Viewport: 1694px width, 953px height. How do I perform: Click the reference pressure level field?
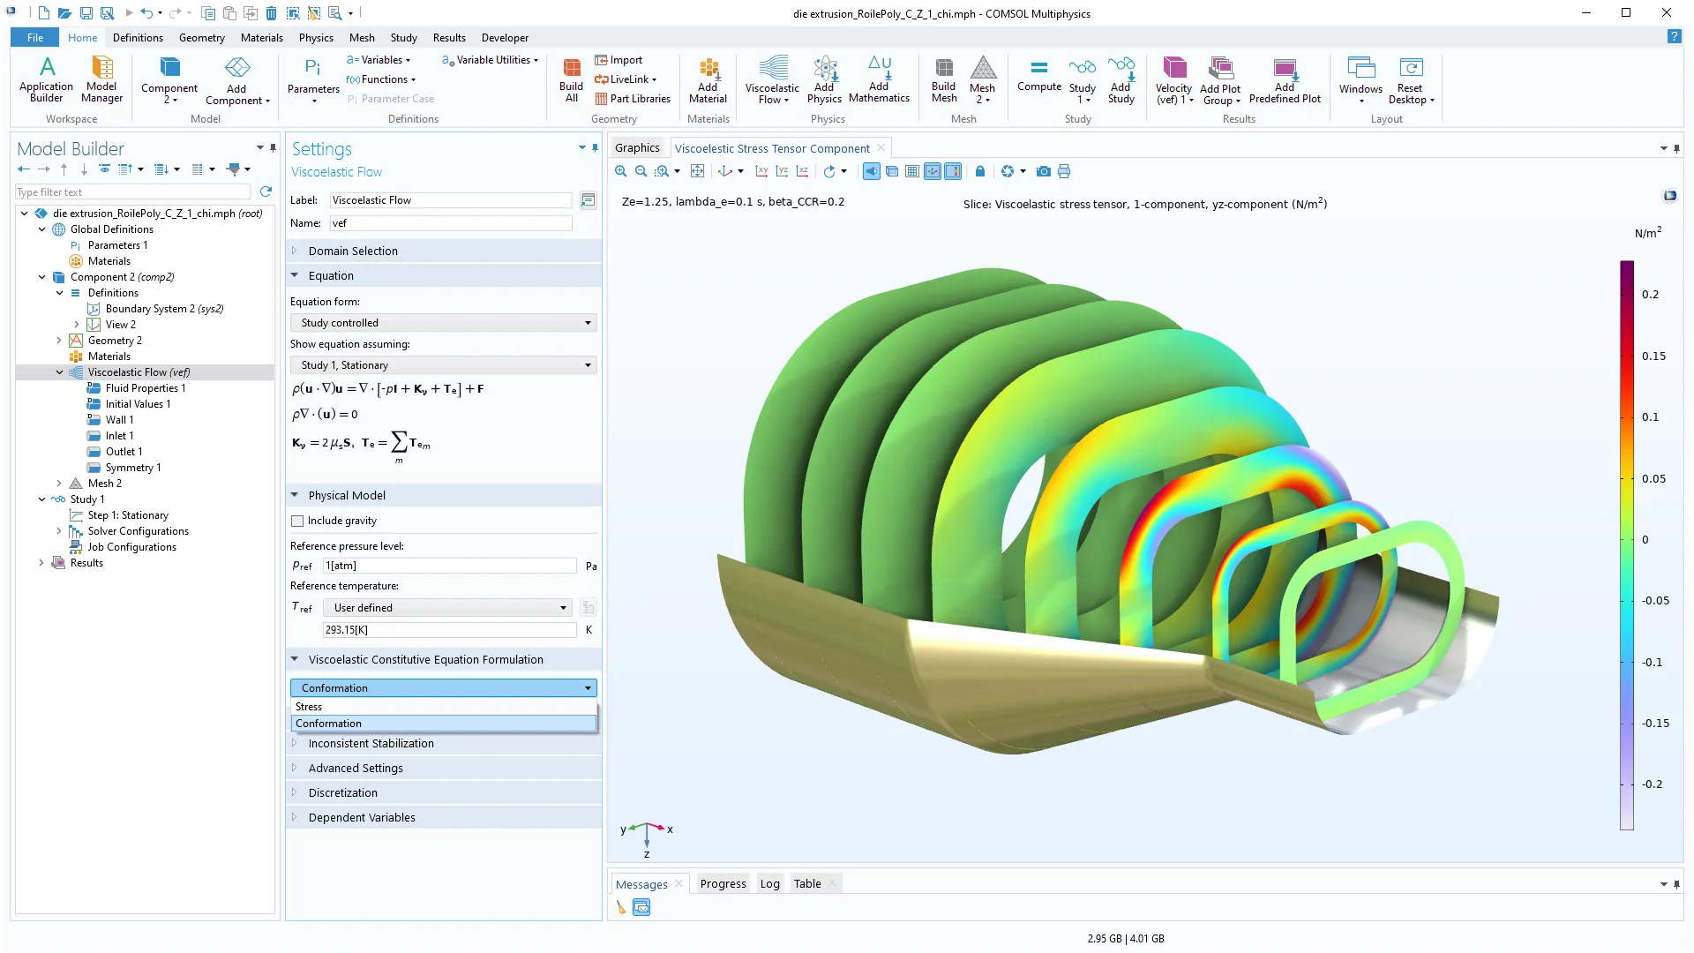(448, 566)
